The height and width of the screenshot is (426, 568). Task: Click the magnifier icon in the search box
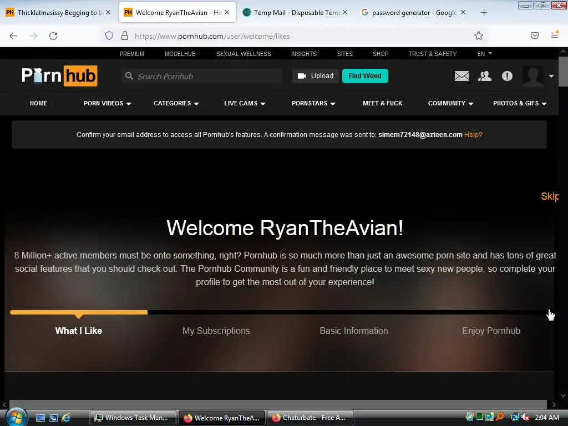click(x=129, y=76)
